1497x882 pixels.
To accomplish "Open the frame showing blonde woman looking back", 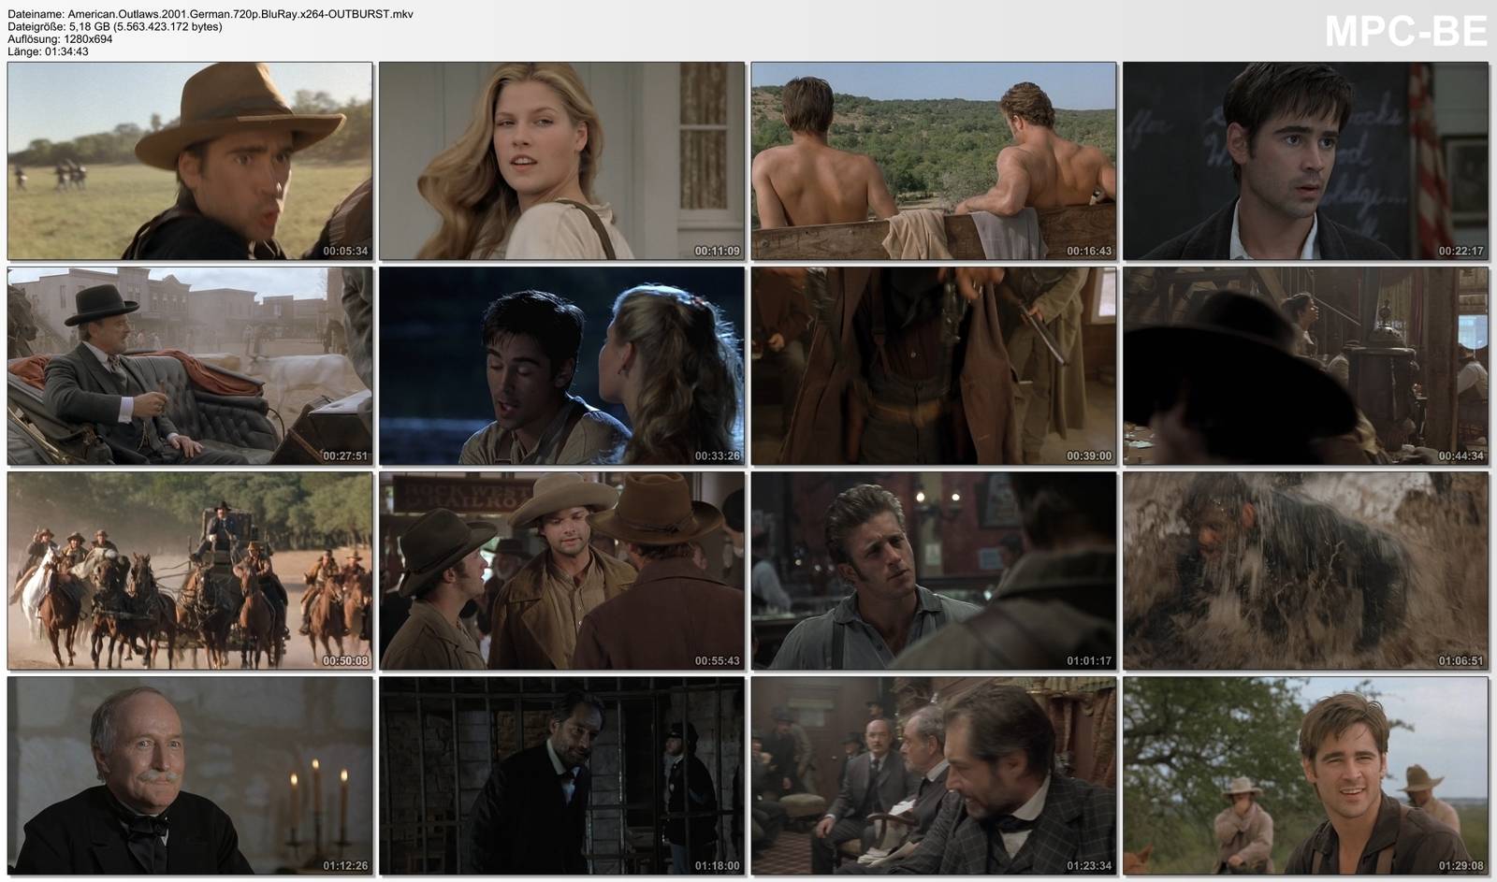I will coord(561,161).
